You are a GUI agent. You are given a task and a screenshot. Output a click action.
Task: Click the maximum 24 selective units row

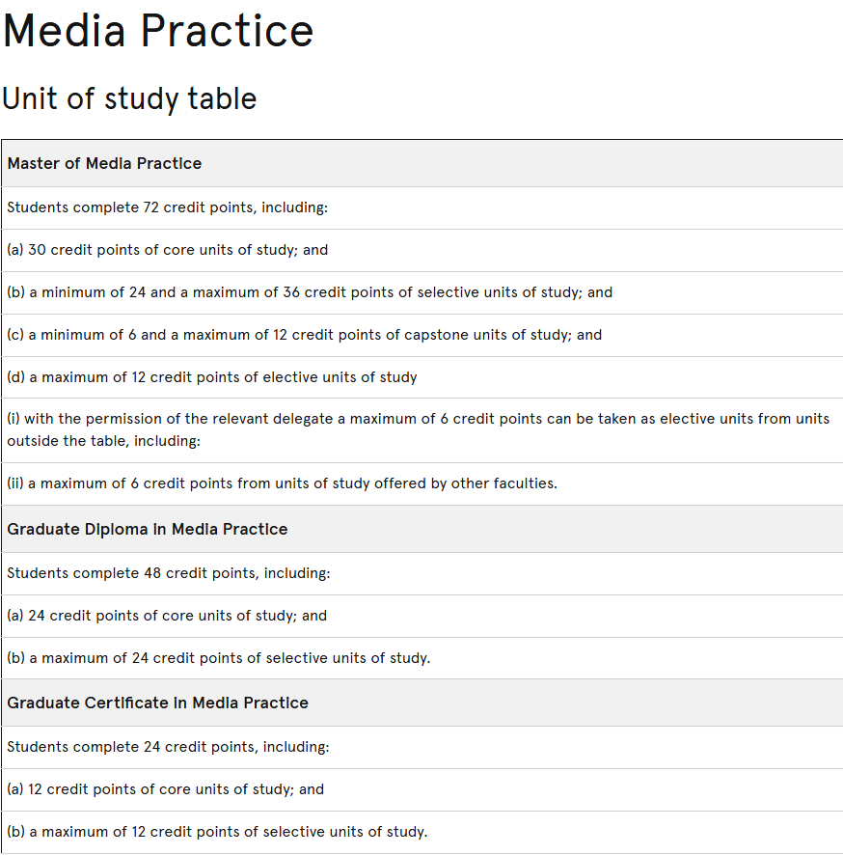(421, 658)
